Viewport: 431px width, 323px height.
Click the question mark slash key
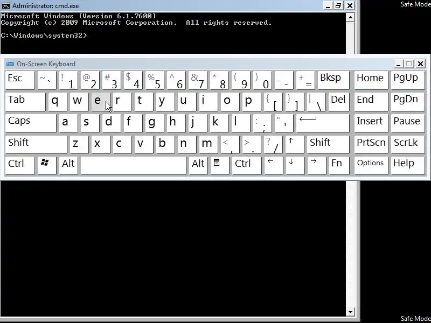tap(273, 144)
